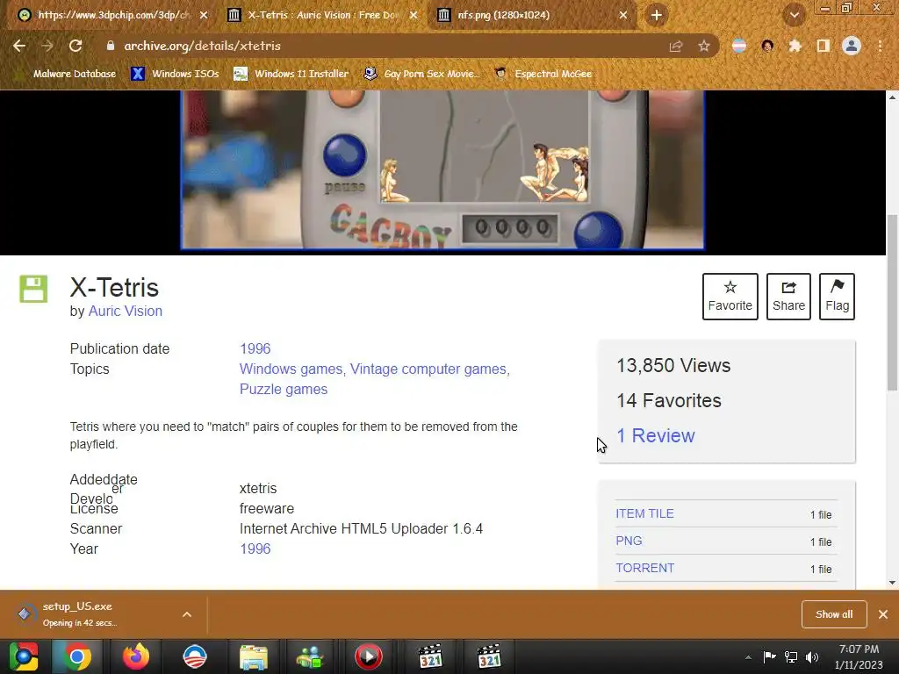Click the Flag button
The height and width of the screenshot is (674, 899).
point(837,297)
